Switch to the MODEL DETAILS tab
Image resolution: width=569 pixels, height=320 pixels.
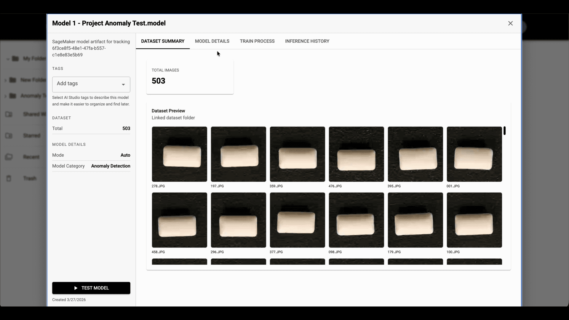[212, 41]
